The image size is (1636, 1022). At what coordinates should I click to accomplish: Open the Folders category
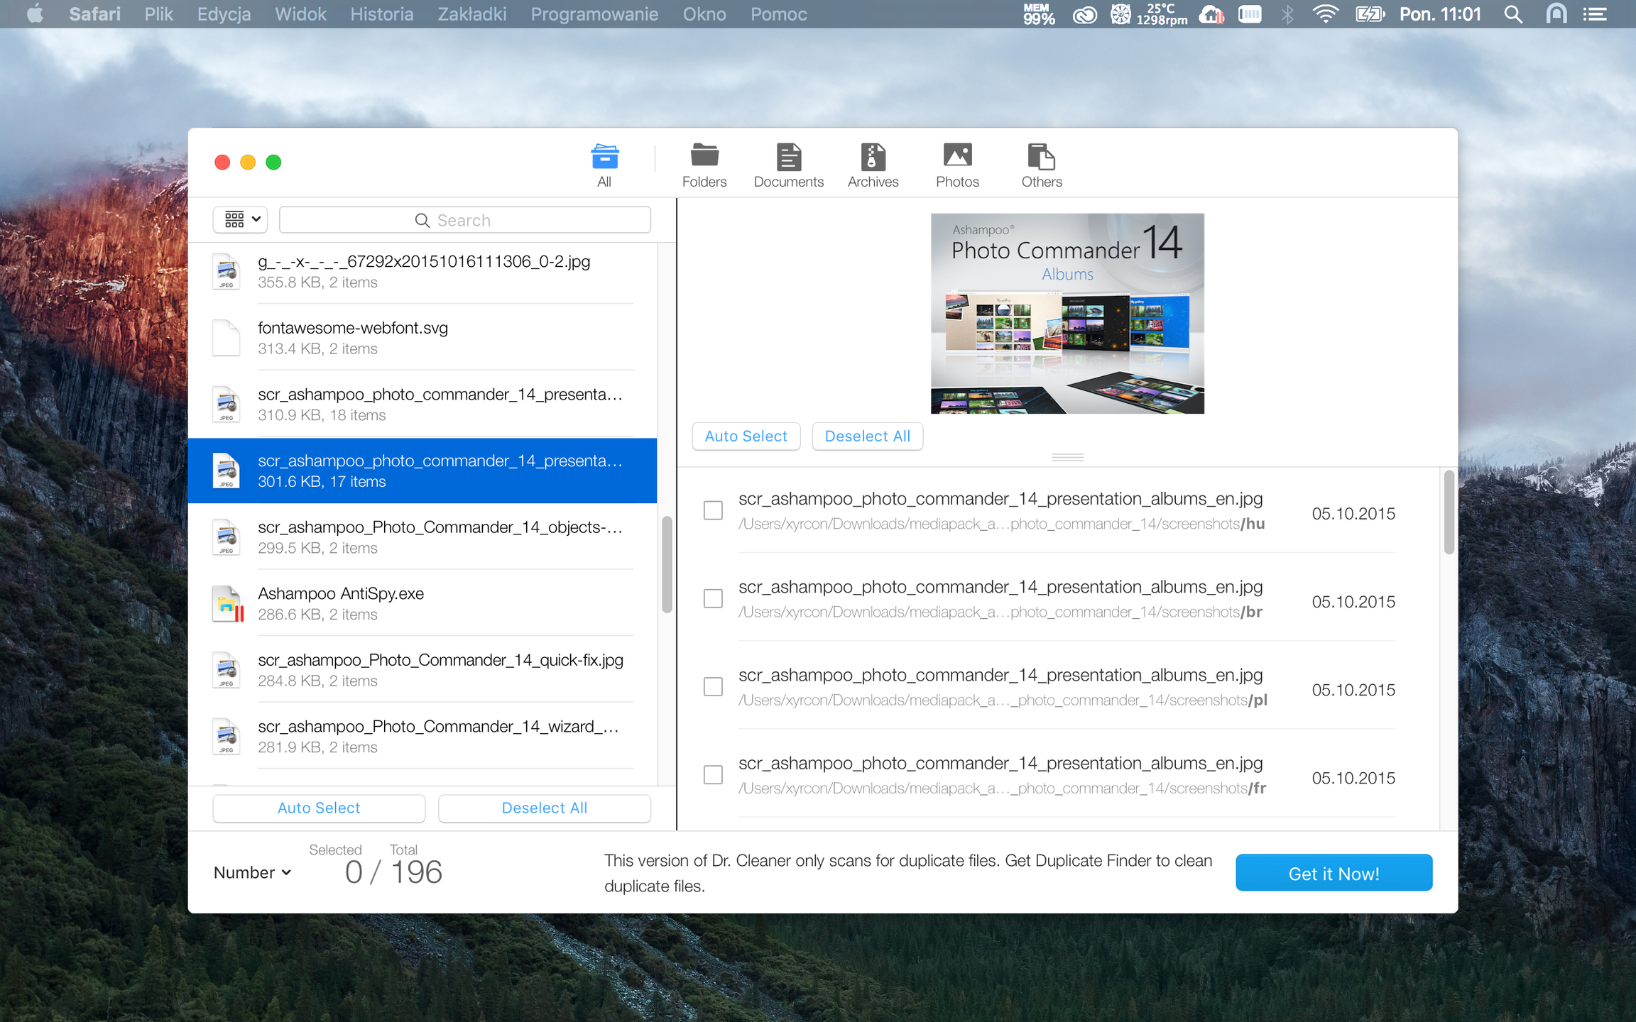[704, 166]
